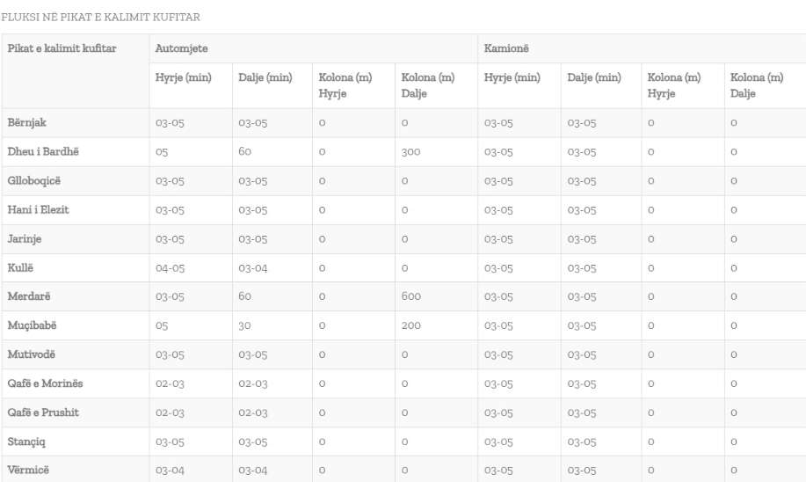
Task: Select the Qafë e Morinës row
Action: click(403, 383)
